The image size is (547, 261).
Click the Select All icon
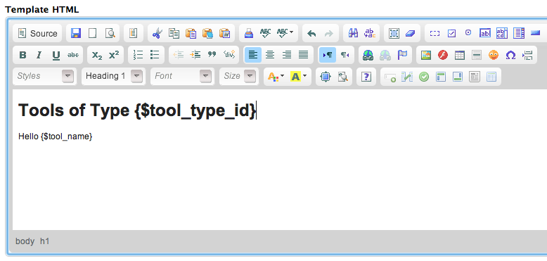tap(394, 34)
